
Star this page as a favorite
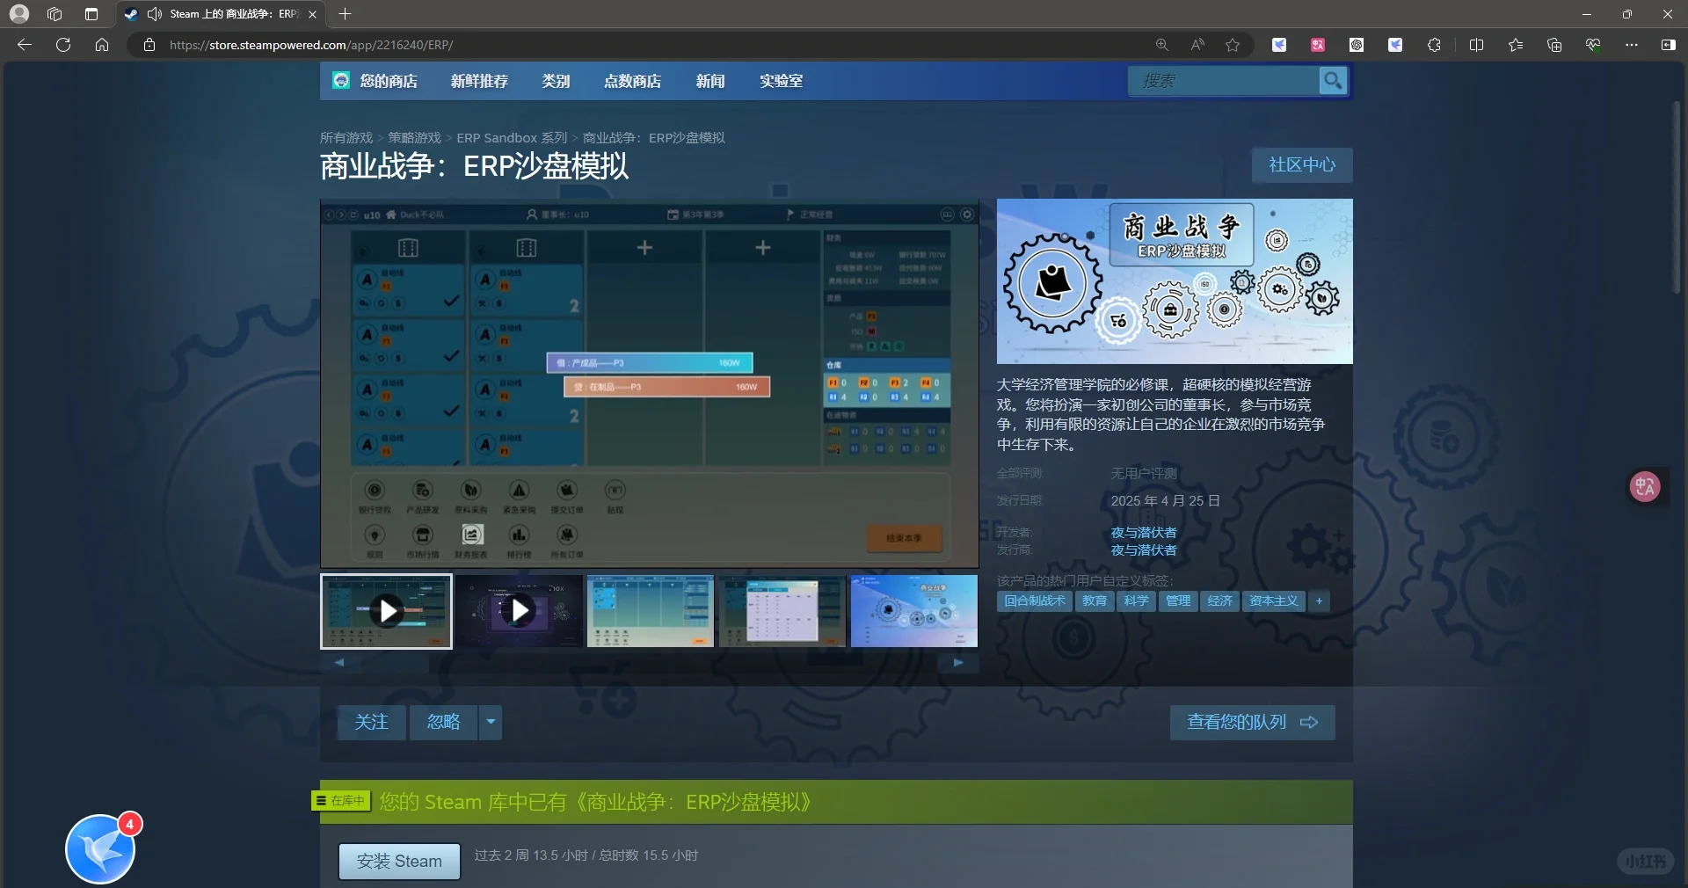pyautogui.click(x=1233, y=45)
